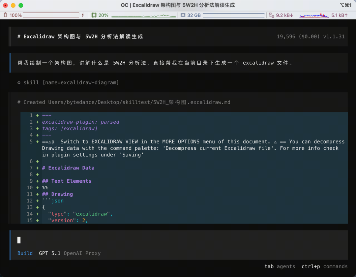Click the ## Drawing heading
This screenshot has height=277, width=356.
57,194
